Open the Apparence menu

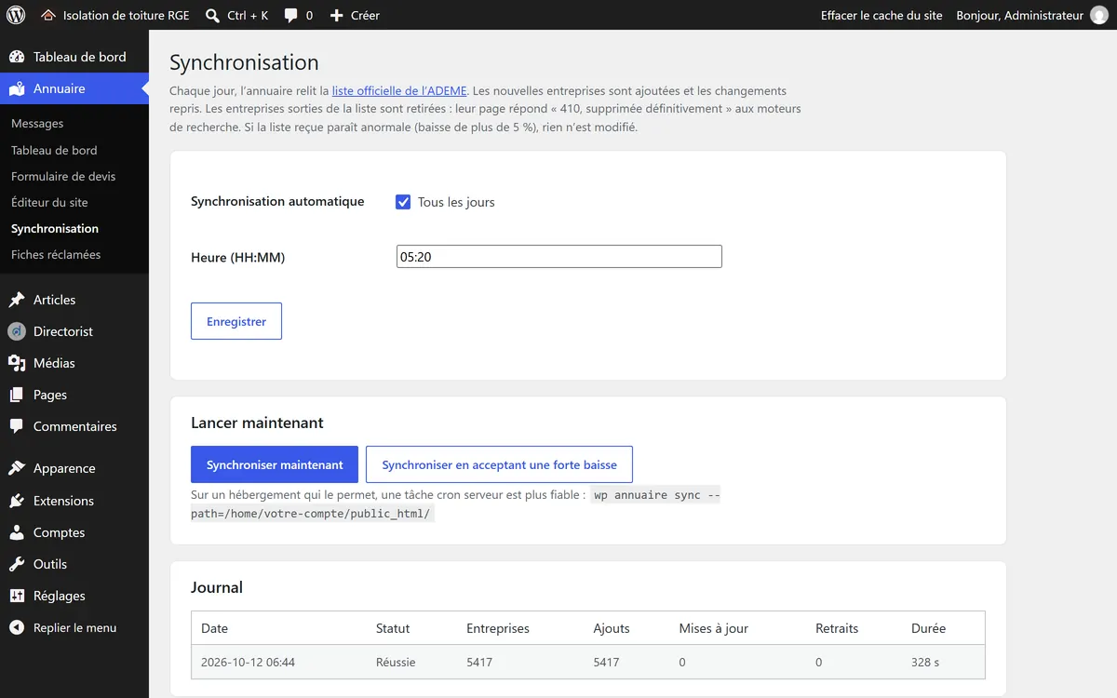pos(64,468)
